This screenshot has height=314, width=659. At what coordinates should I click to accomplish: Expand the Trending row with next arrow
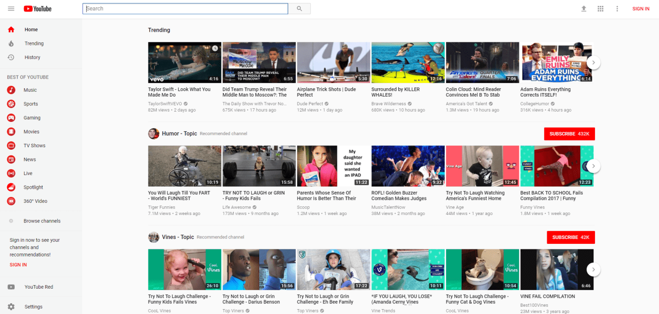click(593, 62)
